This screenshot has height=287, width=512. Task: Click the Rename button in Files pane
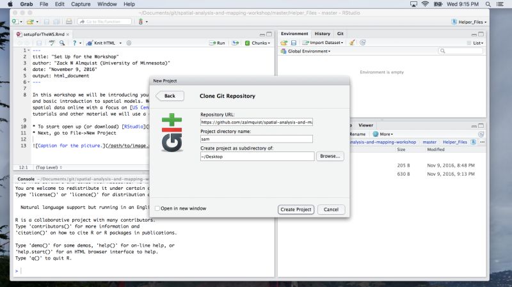pyautogui.click(x=358, y=134)
